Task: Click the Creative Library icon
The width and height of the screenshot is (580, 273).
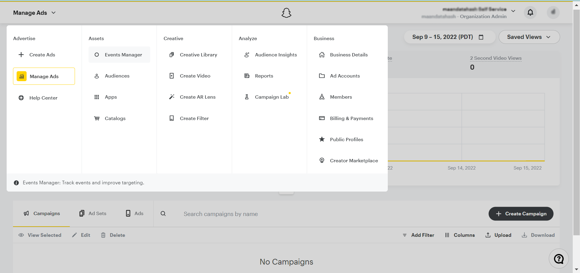Action: [x=172, y=55]
